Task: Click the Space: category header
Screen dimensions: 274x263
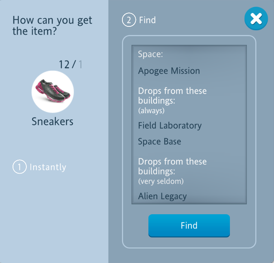Action: (150, 54)
